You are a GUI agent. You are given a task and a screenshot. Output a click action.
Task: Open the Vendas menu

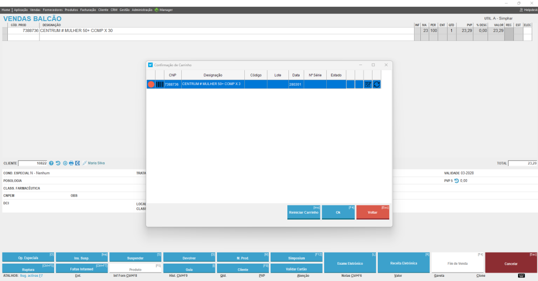[x=35, y=10]
